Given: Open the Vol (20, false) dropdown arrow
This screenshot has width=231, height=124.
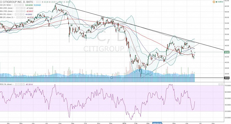Looking at the screenshot, I should [12, 5].
